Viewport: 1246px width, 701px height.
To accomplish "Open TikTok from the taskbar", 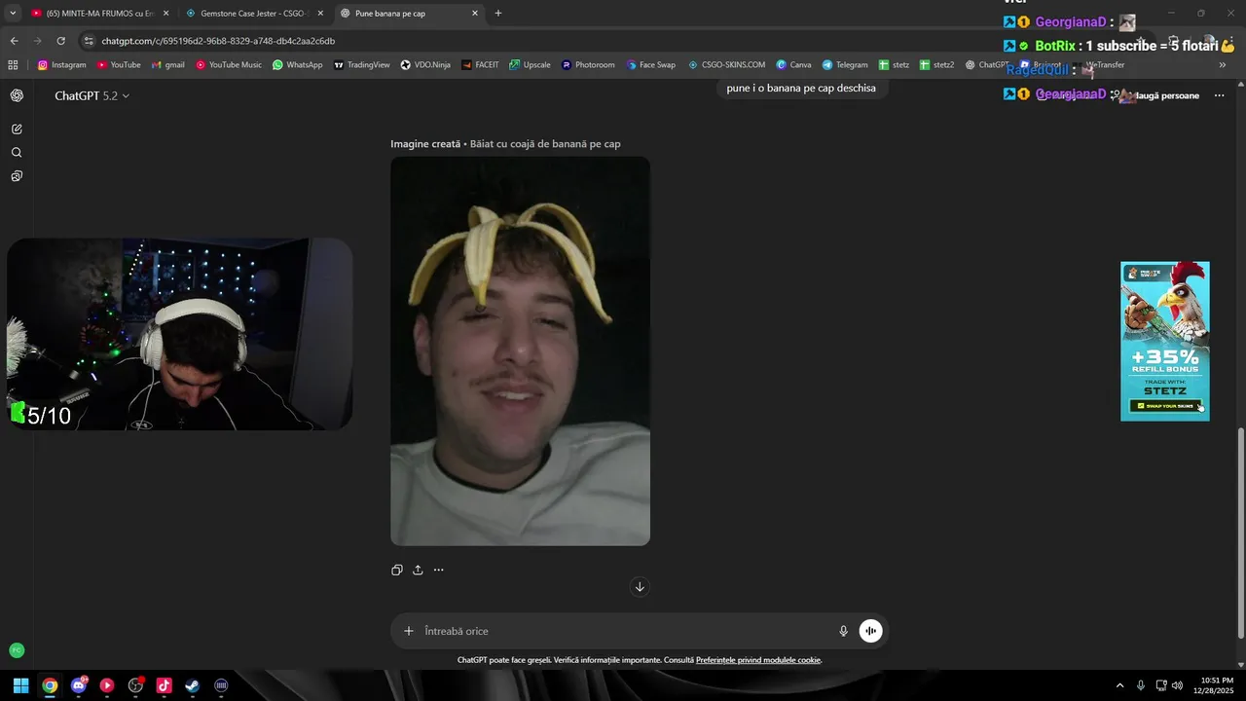I will point(165,685).
